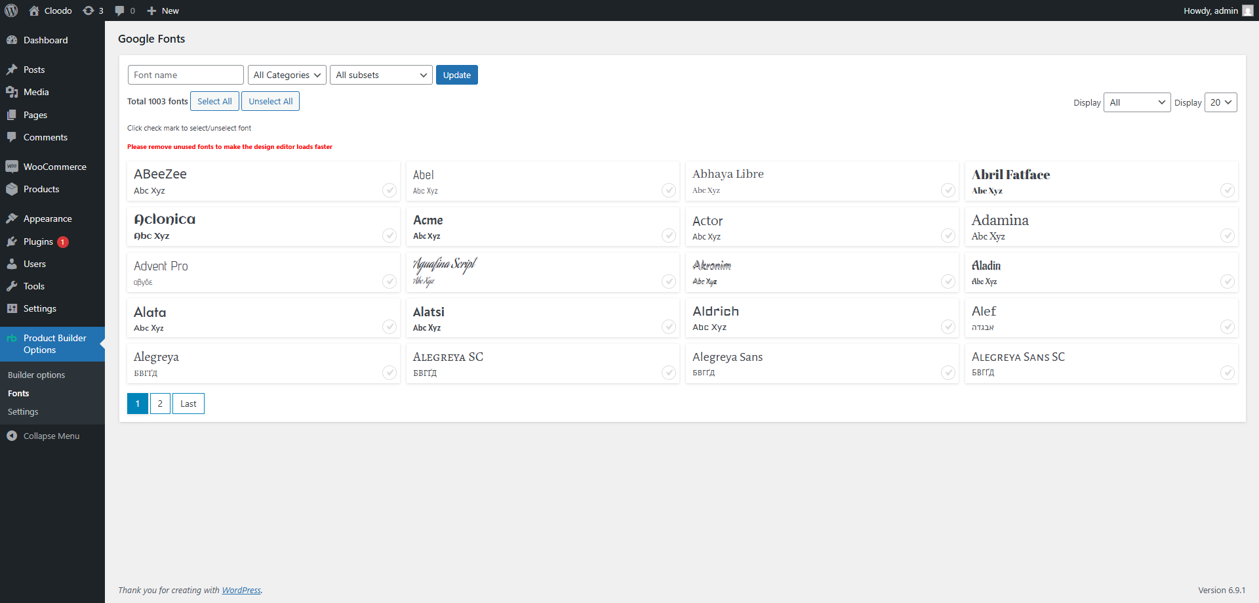Image resolution: width=1259 pixels, height=603 pixels.
Task: Open WooCommerce from the sidebar icon
Action: click(x=13, y=166)
